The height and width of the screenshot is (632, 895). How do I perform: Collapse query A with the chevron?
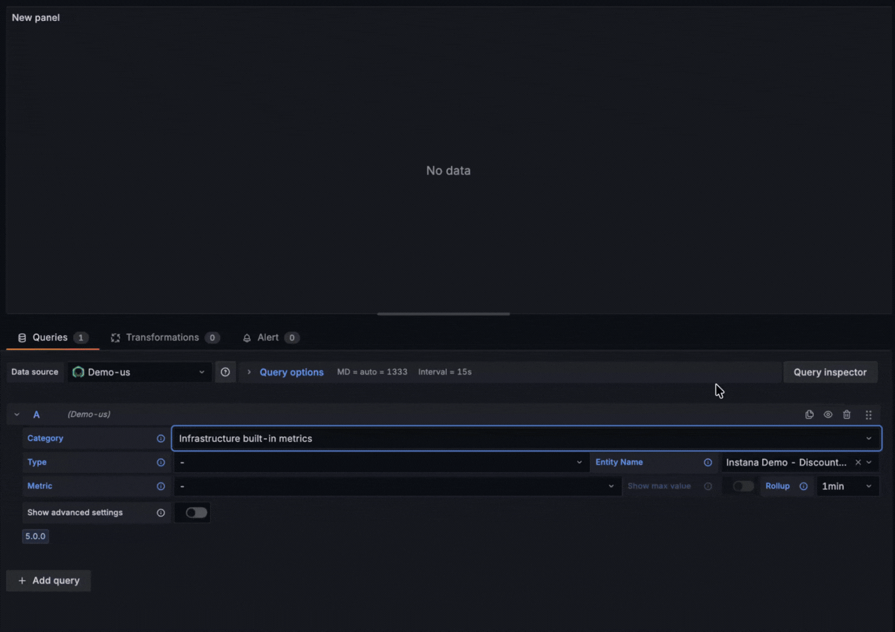pos(17,414)
